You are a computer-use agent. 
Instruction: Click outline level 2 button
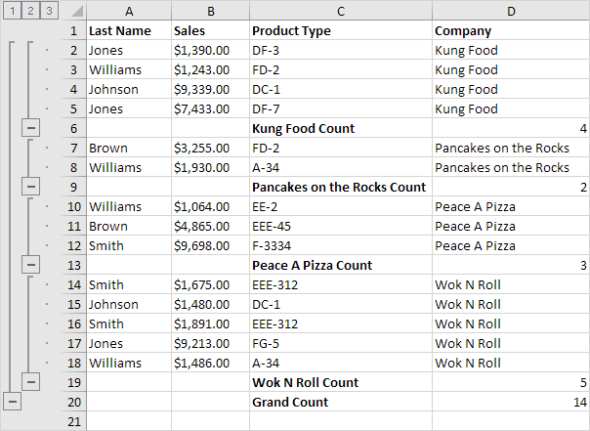point(29,11)
